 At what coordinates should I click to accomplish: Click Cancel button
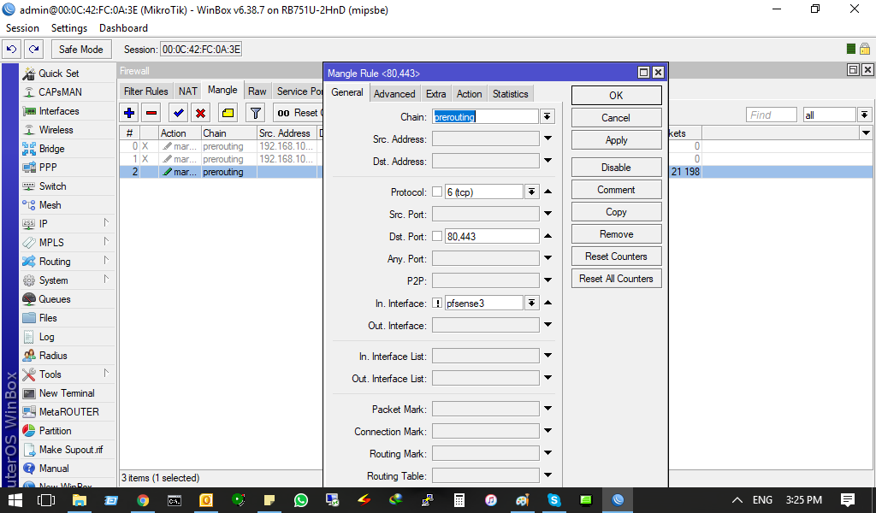pyautogui.click(x=616, y=118)
